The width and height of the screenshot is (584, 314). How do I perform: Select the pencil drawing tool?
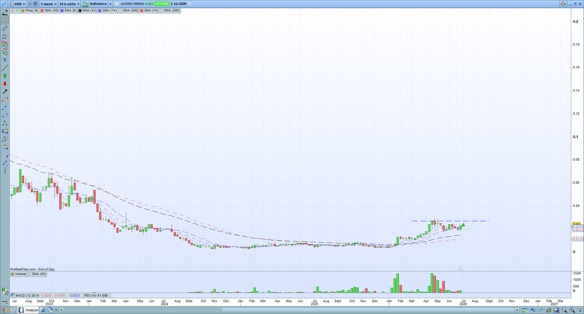[x=5, y=12]
